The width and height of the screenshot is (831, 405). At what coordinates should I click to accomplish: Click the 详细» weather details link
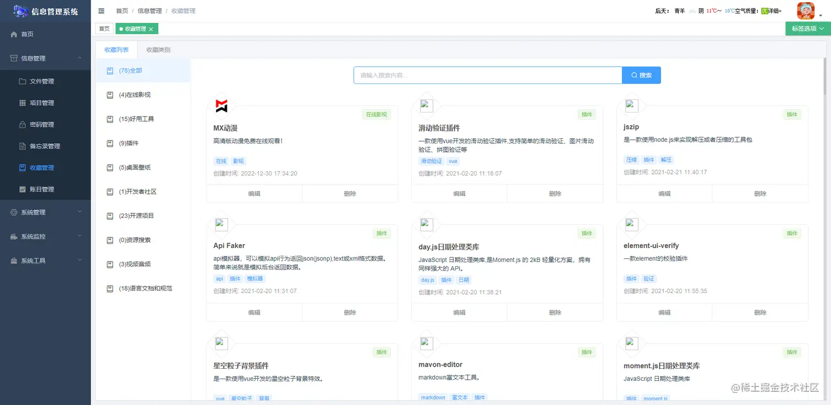774,11
